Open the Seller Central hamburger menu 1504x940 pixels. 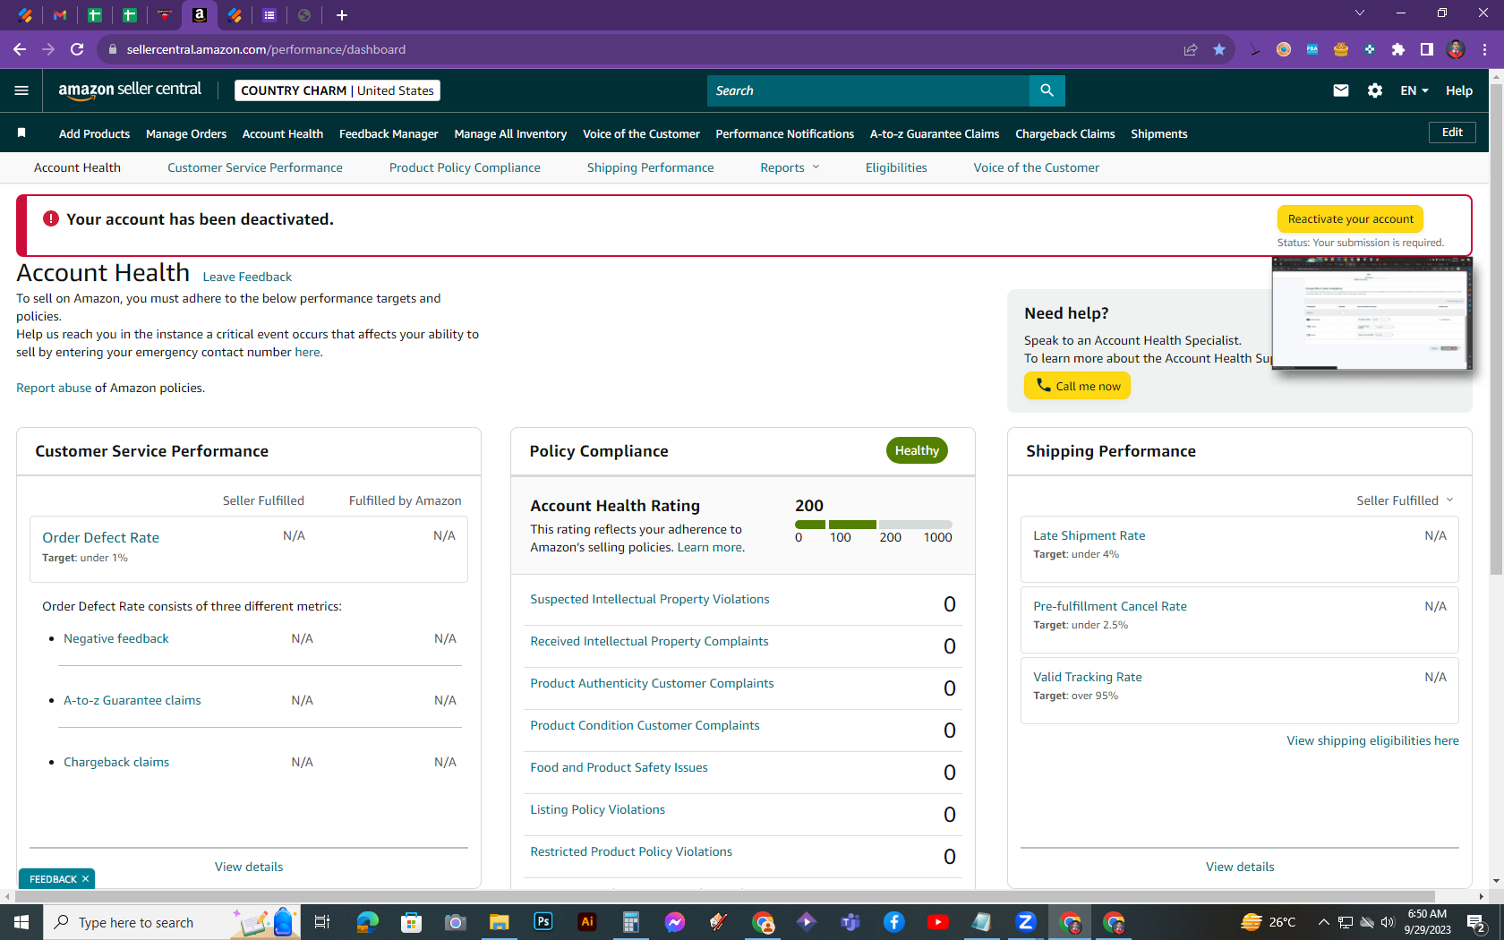click(x=21, y=90)
